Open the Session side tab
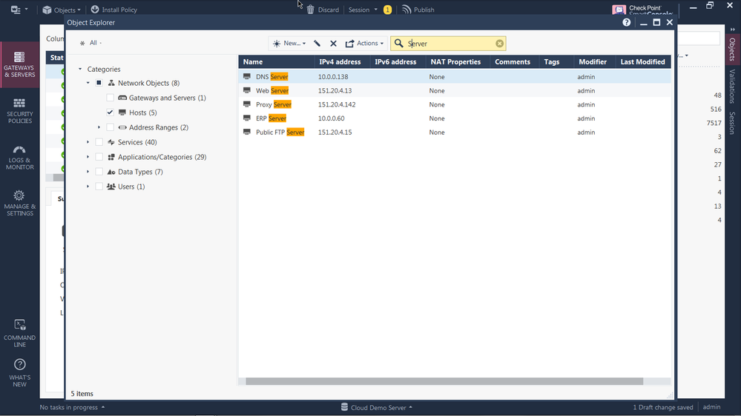Viewport: 741px width, 416px height. pos(732,123)
